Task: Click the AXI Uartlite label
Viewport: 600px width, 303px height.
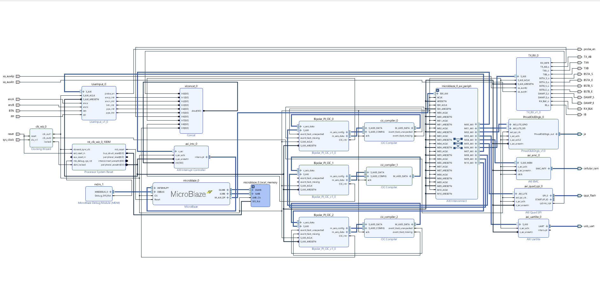Action: pyautogui.click(x=533, y=240)
